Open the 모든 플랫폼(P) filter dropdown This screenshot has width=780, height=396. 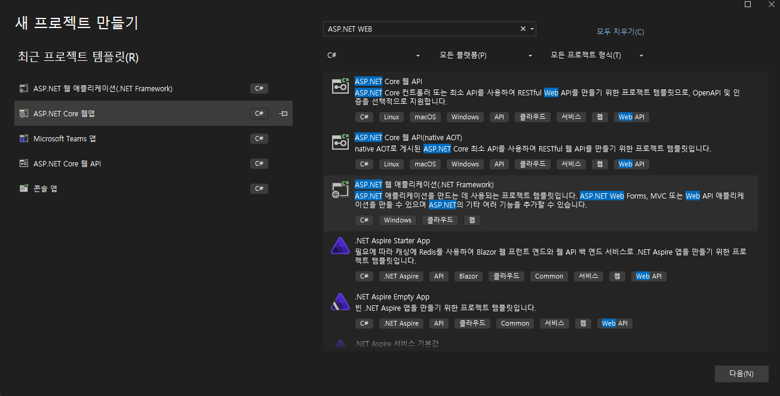[485, 55]
